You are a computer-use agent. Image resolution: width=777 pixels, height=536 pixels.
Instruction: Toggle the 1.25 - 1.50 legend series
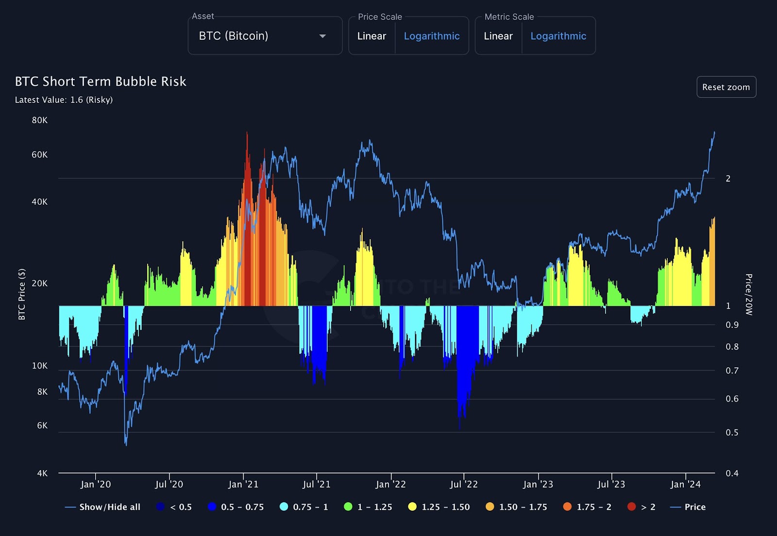point(439,507)
